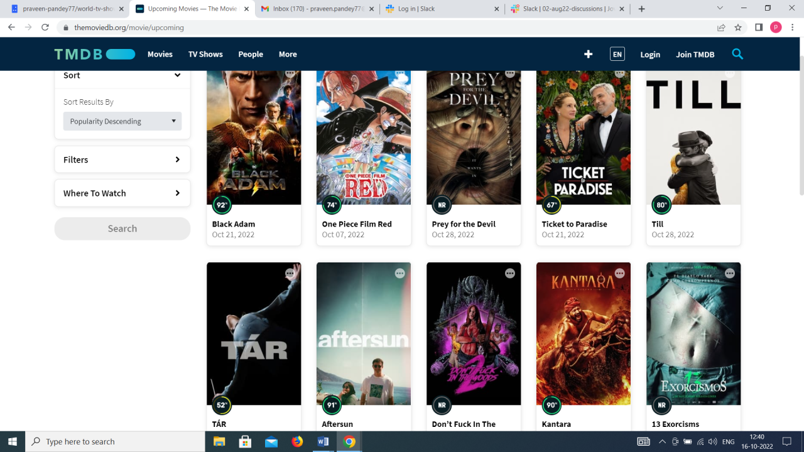Switch to Slack 02-aug22-discussions tab
This screenshot has height=452, width=804.
(x=568, y=9)
